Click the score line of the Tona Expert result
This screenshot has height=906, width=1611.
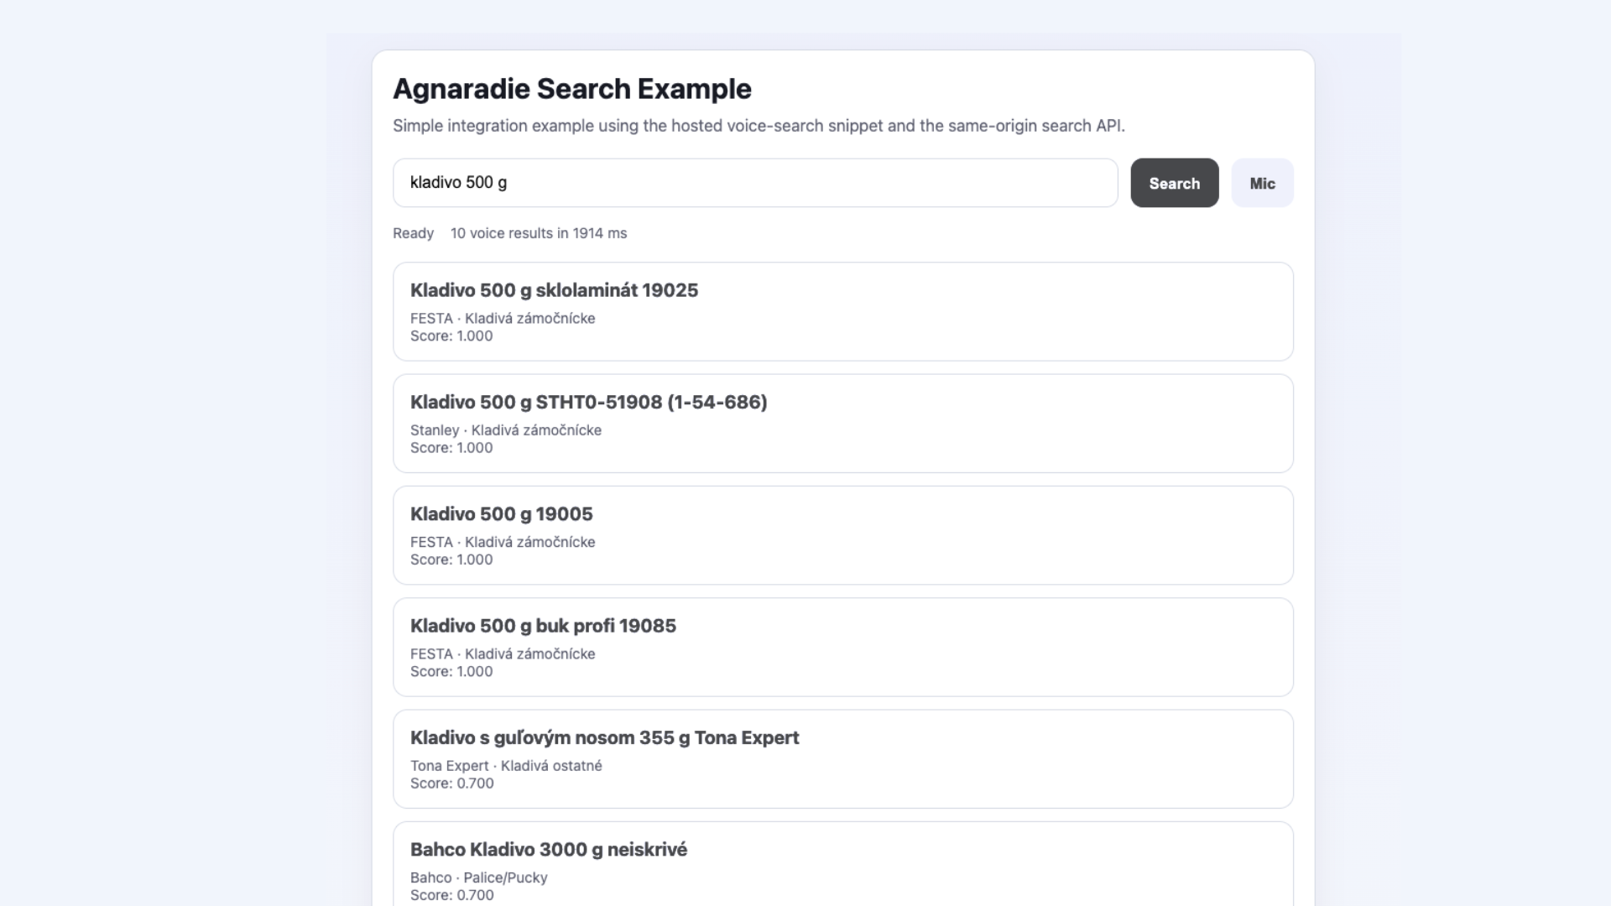click(451, 784)
